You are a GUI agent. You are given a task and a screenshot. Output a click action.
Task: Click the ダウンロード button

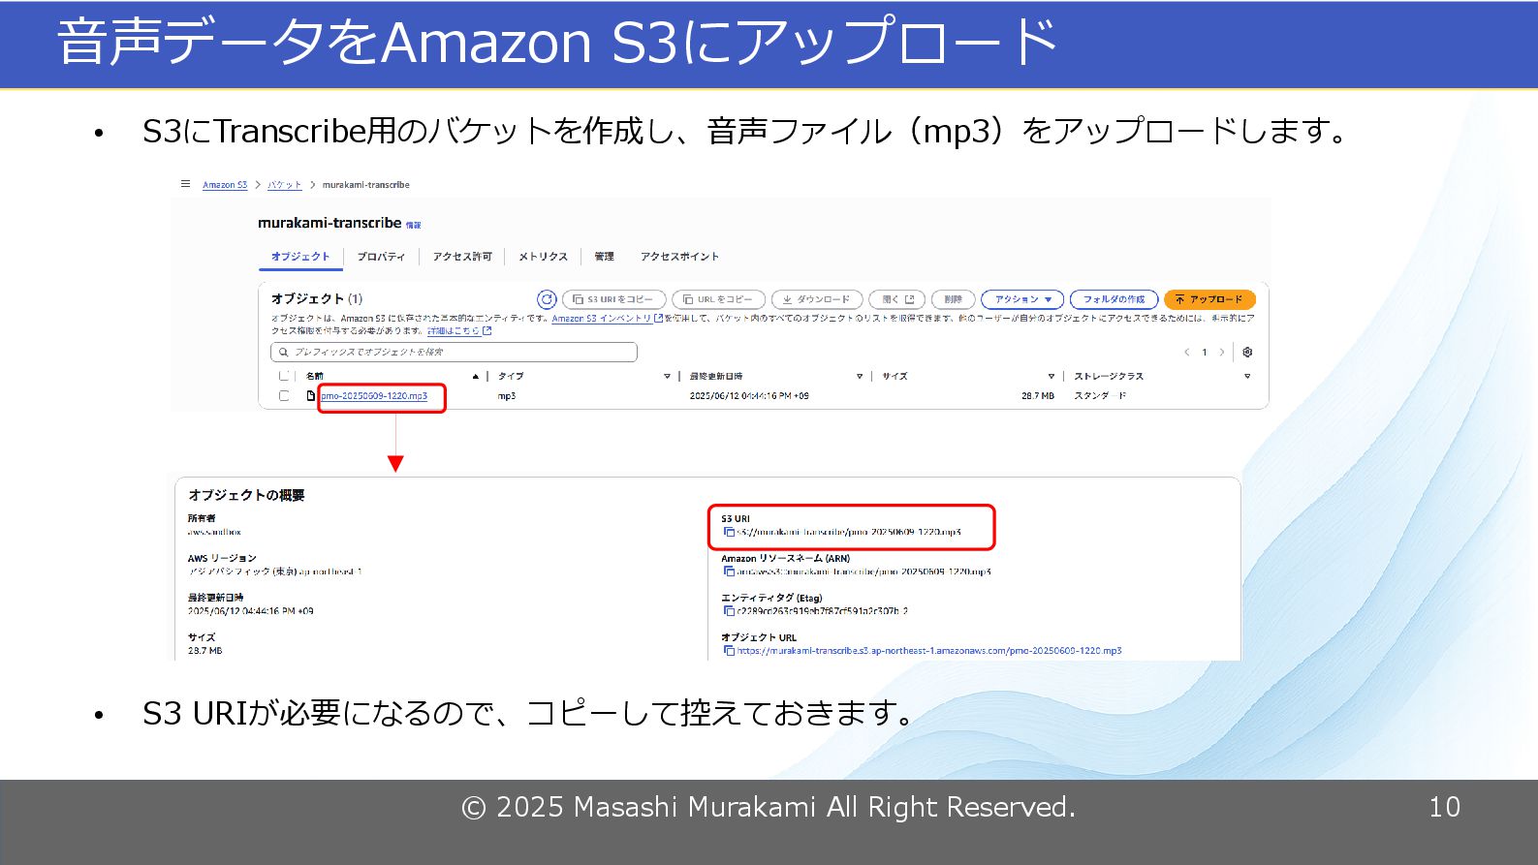[817, 299]
